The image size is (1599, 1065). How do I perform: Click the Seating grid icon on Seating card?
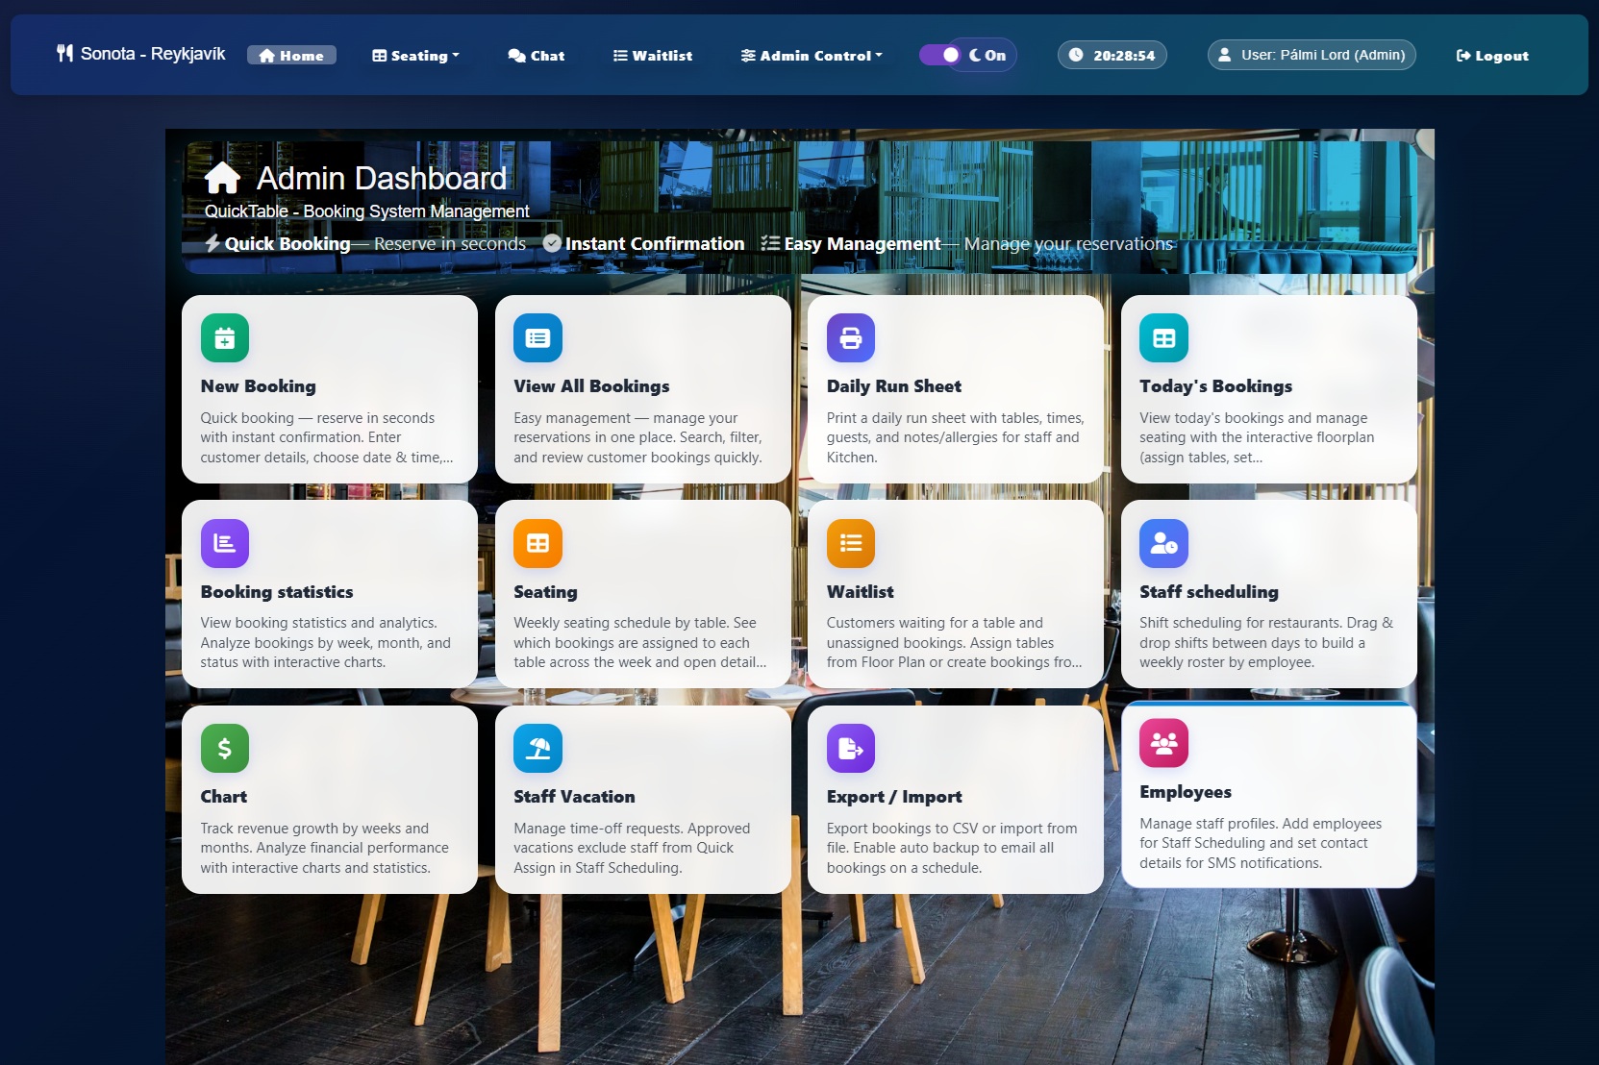537,543
